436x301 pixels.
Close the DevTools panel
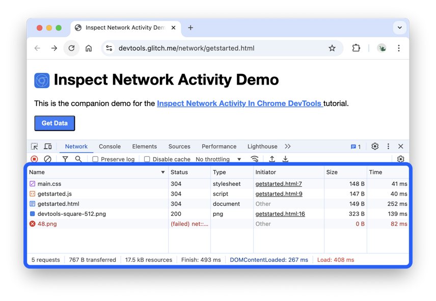(401, 146)
